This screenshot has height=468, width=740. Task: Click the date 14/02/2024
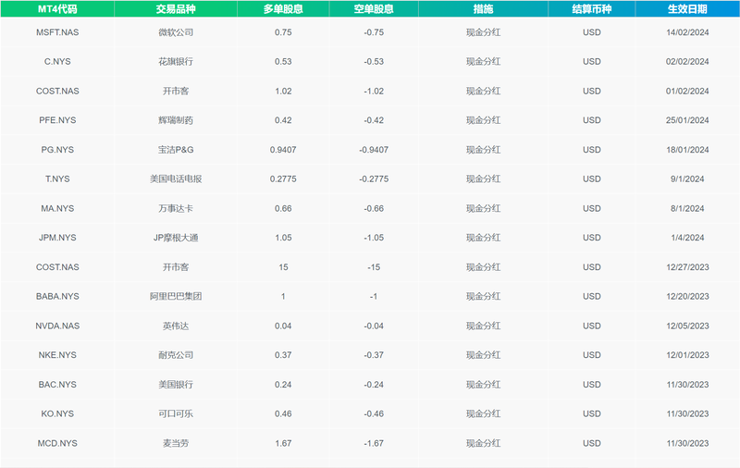tap(687, 32)
